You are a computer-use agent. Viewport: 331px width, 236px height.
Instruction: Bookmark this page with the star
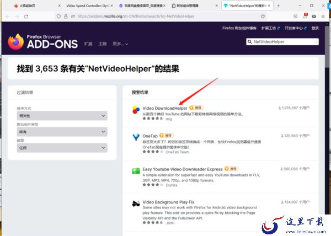pos(263,17)
